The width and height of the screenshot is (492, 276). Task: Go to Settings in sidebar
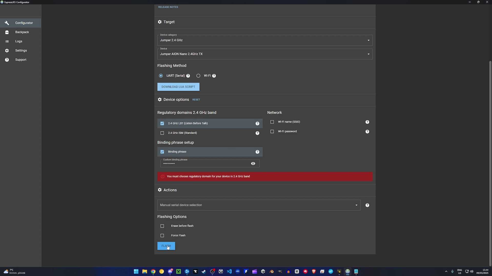click(x=20, y=51)
